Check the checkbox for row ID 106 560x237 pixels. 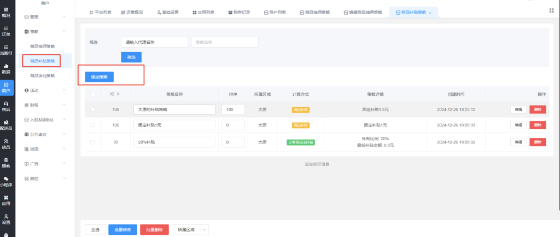click(x=92, y=109)
